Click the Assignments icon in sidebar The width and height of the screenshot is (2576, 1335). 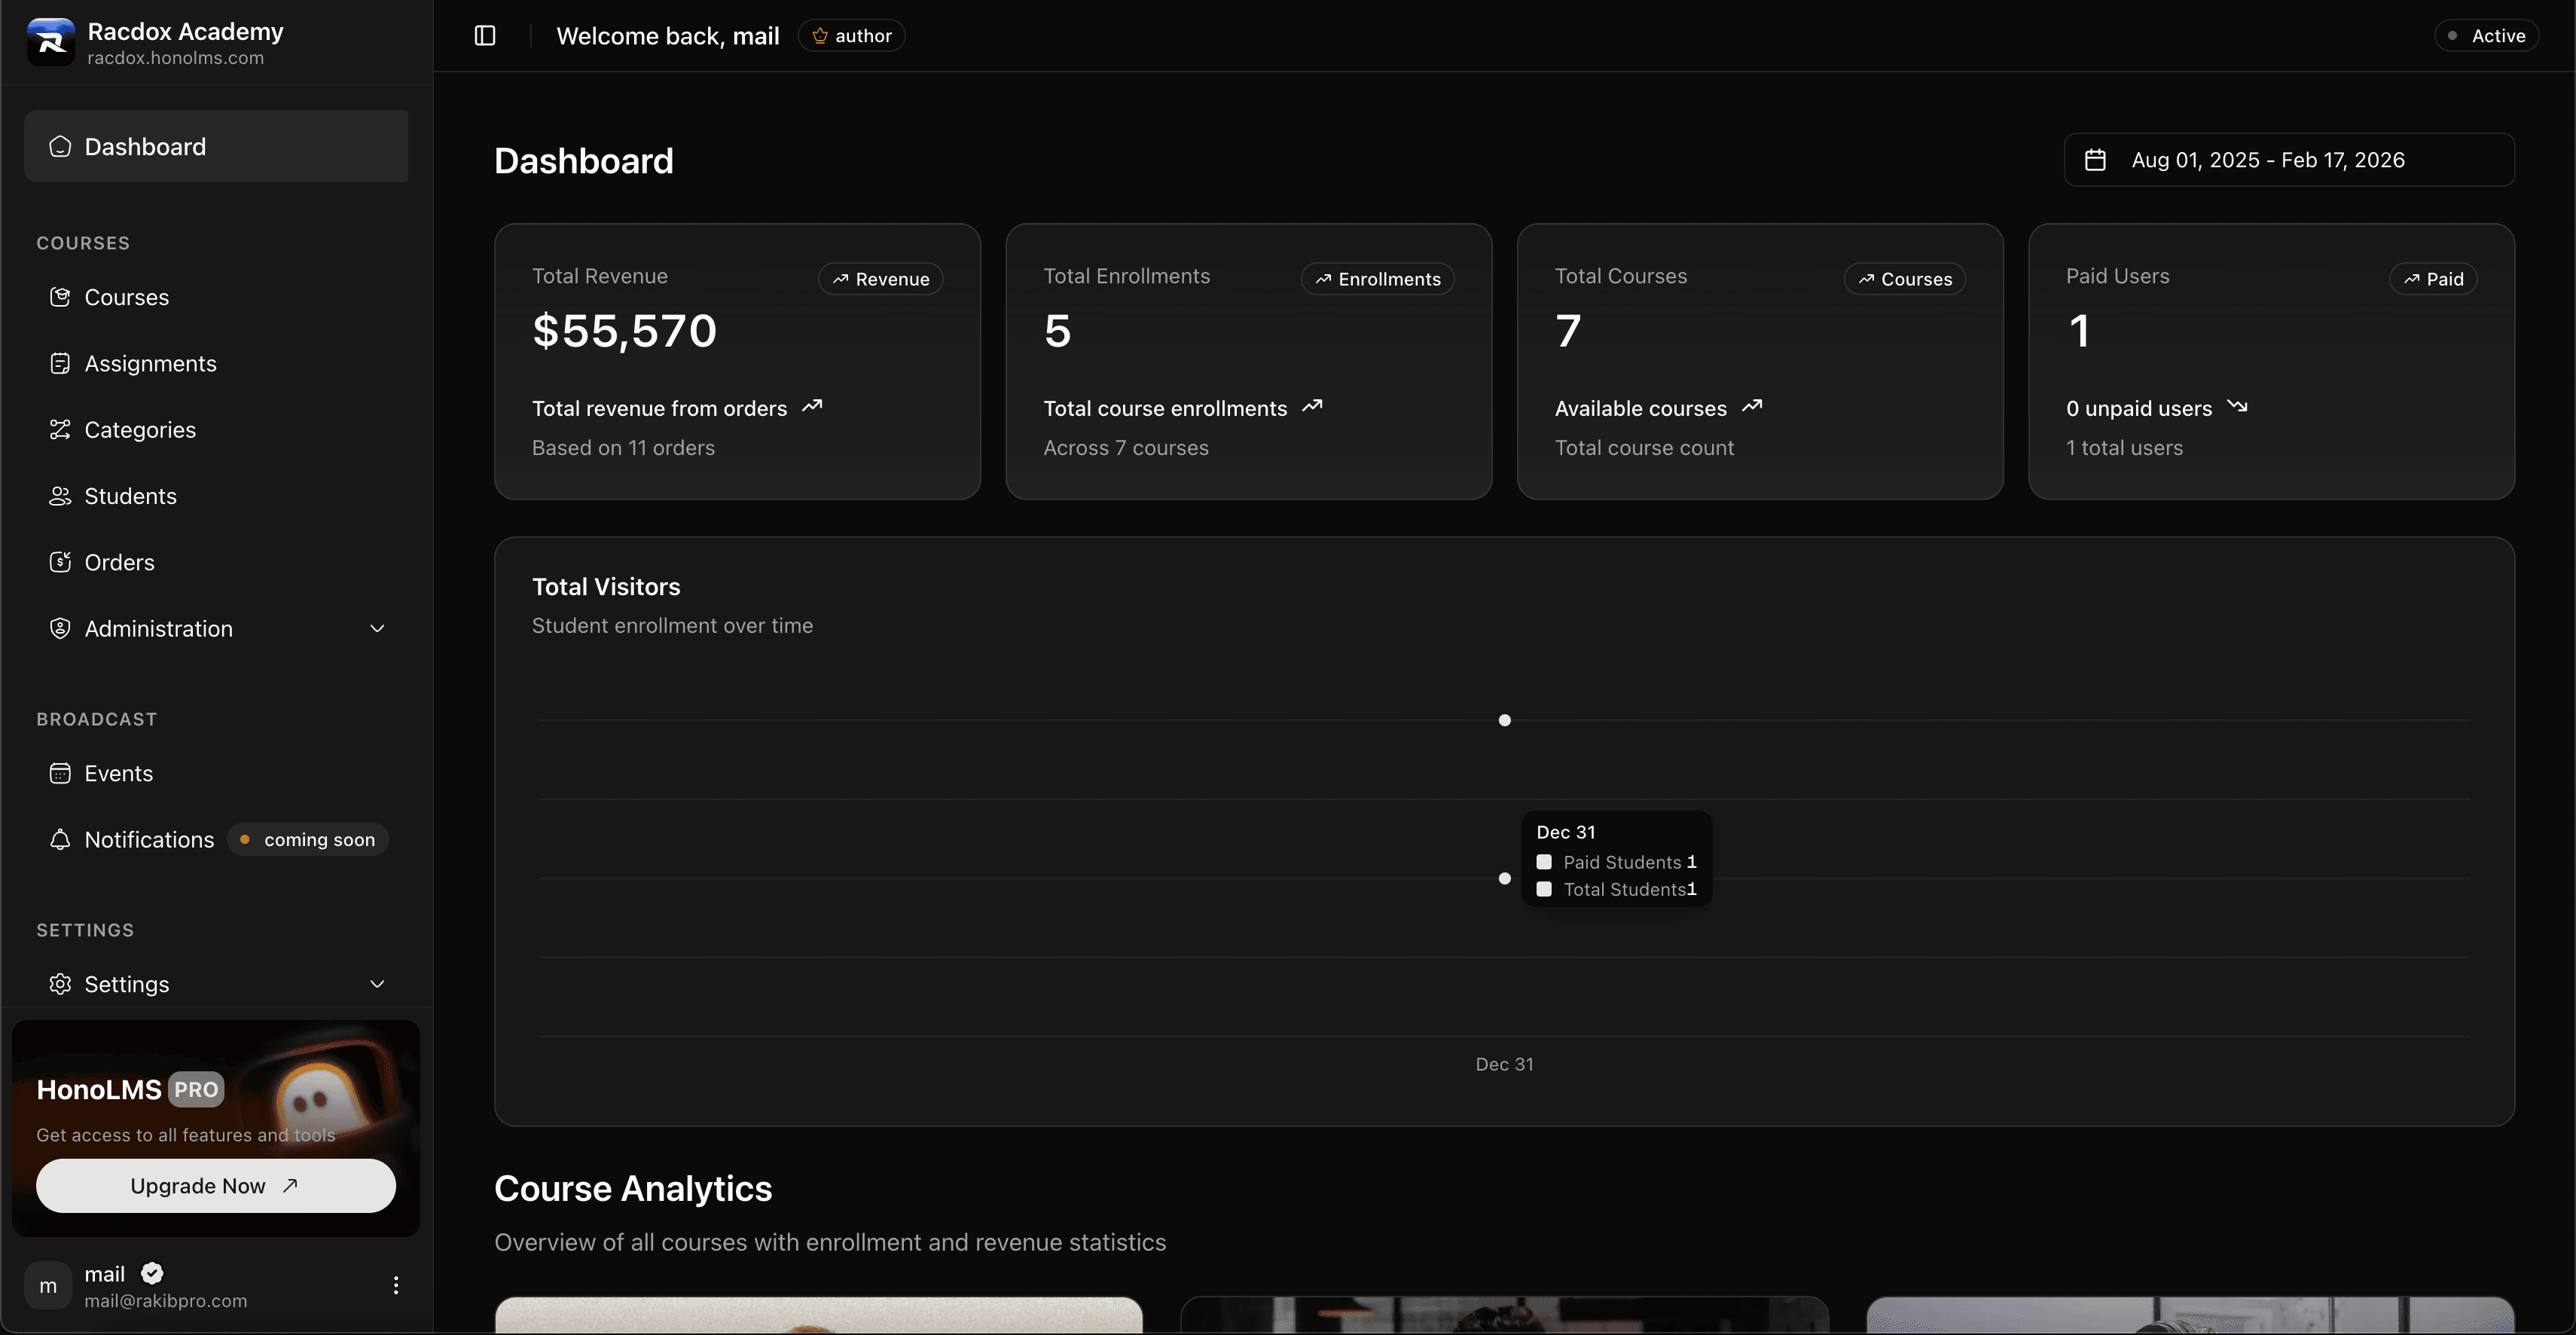60,363
